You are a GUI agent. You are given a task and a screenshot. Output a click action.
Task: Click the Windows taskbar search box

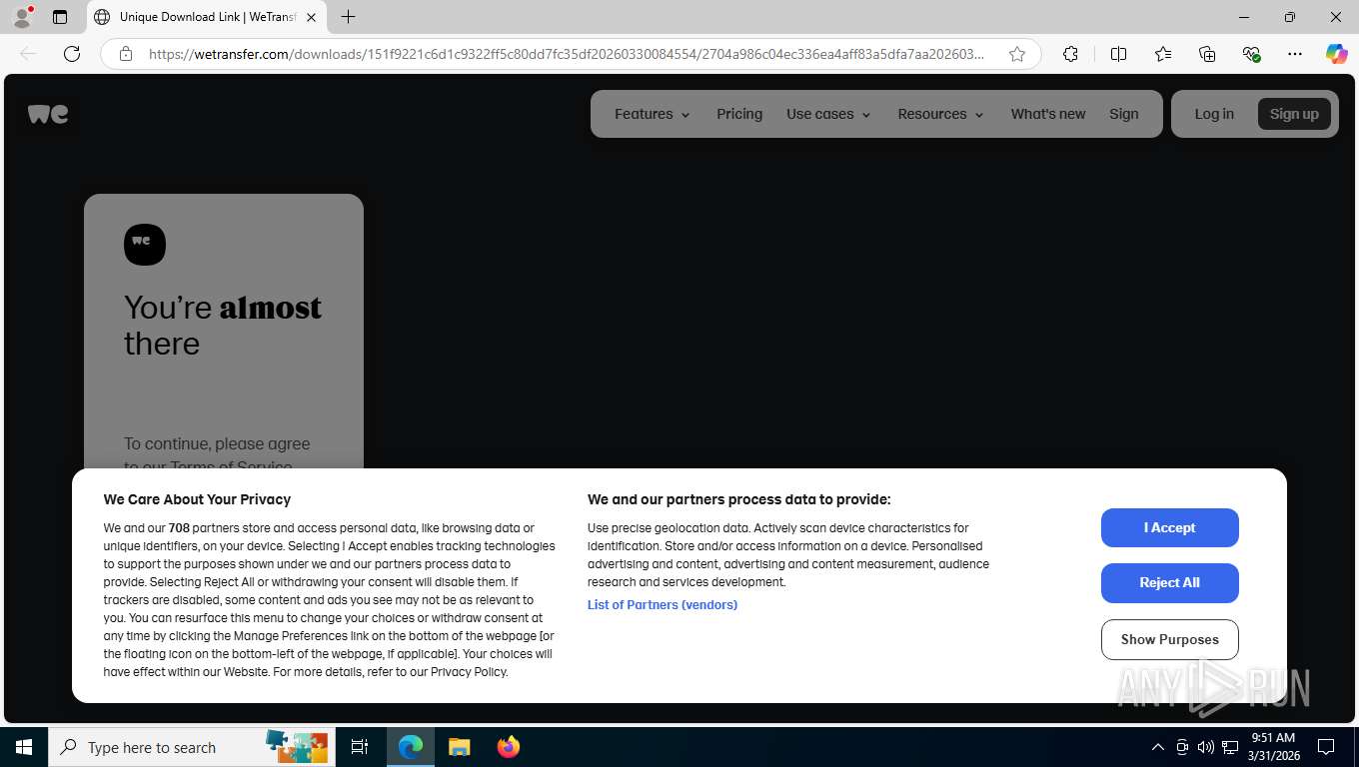tap(194, 747)
